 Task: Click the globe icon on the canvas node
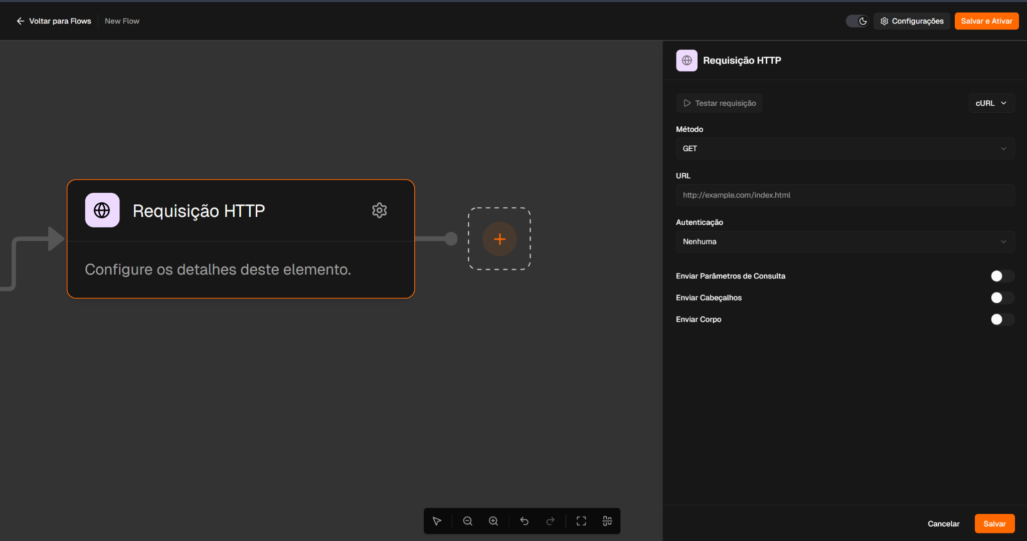pos(102,210)
